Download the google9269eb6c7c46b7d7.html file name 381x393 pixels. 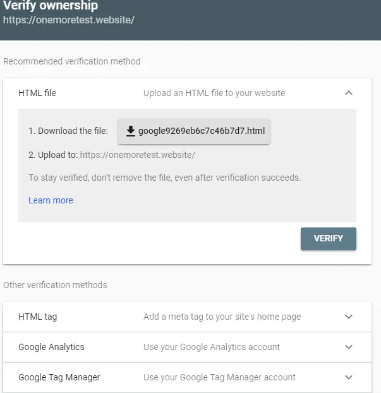point(202,131)
